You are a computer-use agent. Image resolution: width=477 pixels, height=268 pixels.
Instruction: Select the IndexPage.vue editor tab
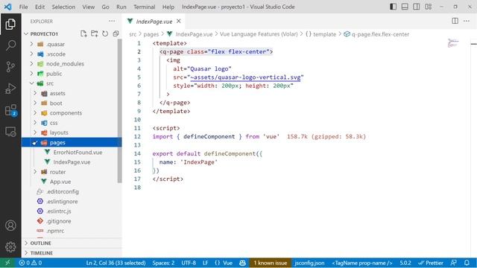pos(154,22)
